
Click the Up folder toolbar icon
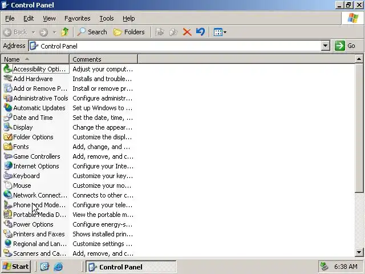pyautogui.click(x=64, y=32)
